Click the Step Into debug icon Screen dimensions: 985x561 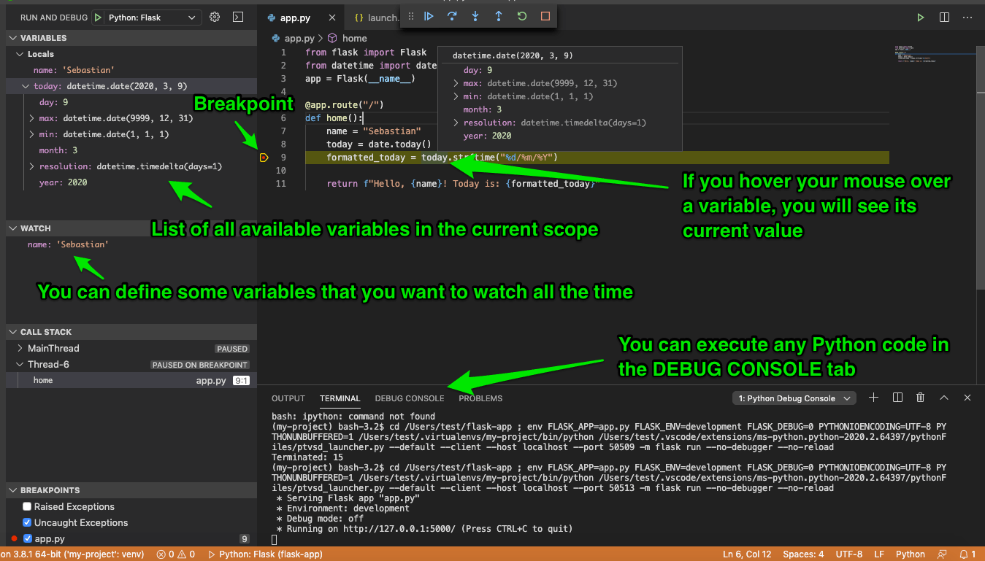pos(476,17)
